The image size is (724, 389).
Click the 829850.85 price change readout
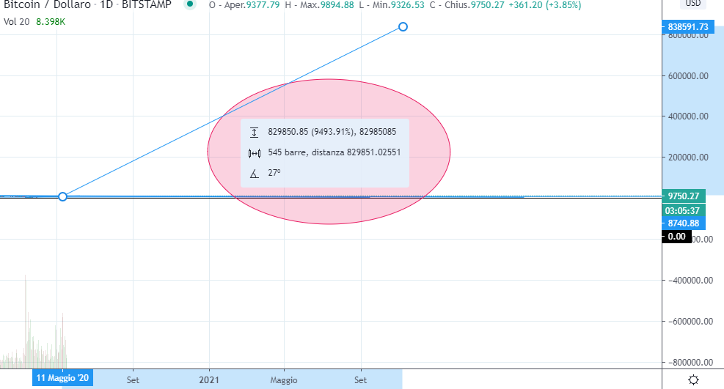coord(332,132)
